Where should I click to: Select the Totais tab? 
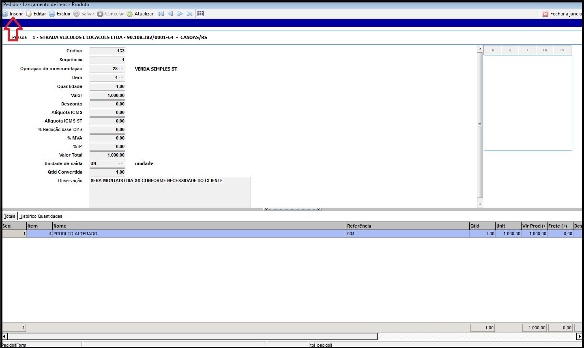10,216
